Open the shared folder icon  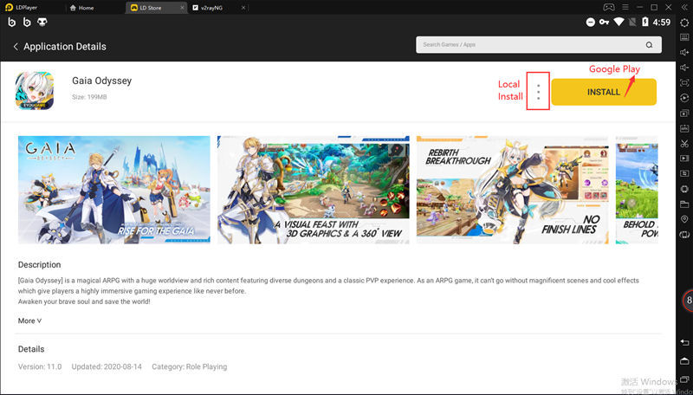point(684,204)
